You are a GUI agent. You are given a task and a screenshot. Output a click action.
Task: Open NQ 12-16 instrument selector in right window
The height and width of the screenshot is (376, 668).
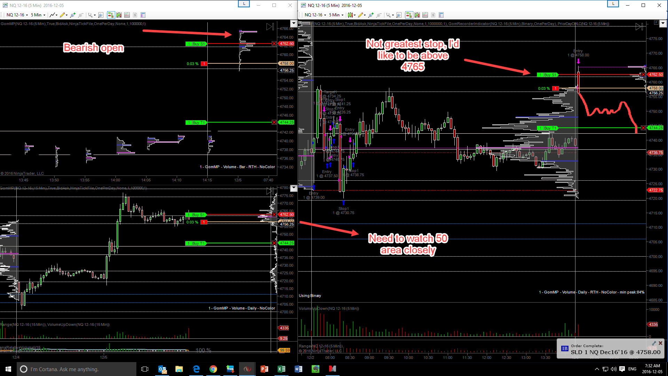315,15
